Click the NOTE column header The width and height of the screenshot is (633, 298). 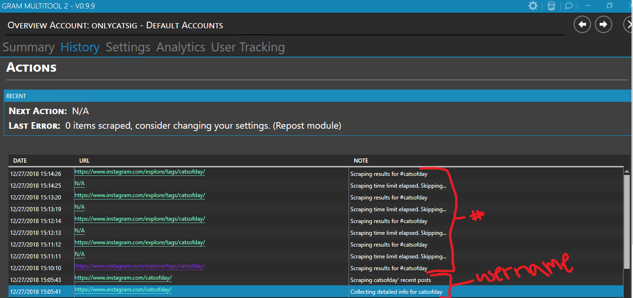click(361, 161)
